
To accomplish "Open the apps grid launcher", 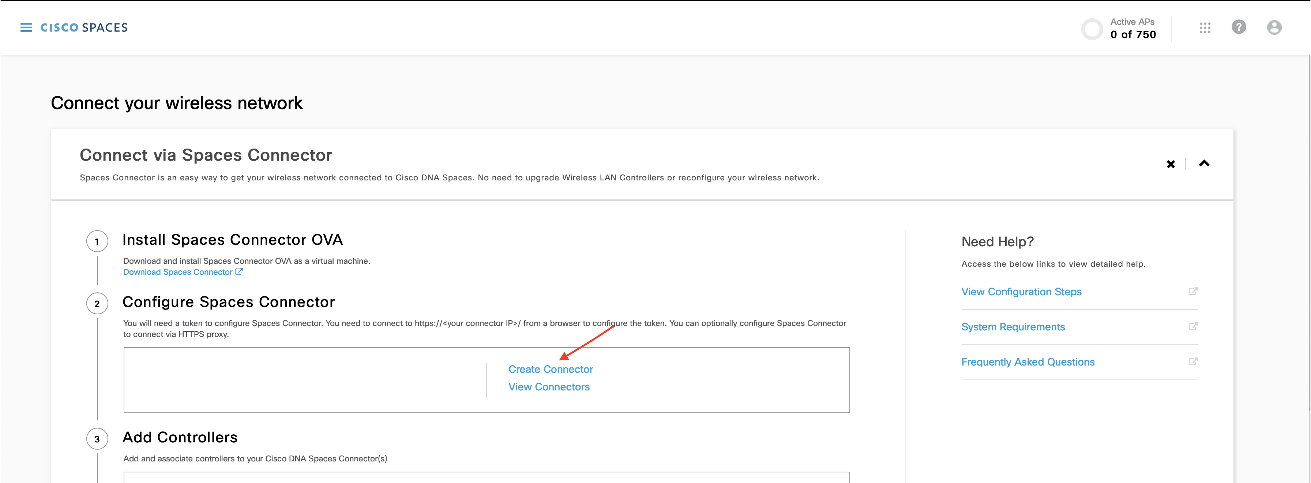I will [1205, 27].
